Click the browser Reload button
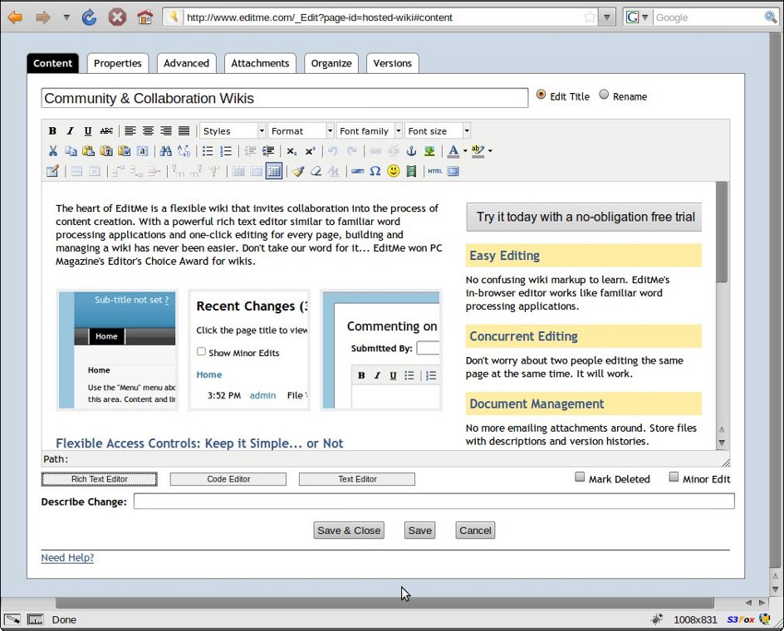Viewport: 784px width, 631px height. (89, 17)
